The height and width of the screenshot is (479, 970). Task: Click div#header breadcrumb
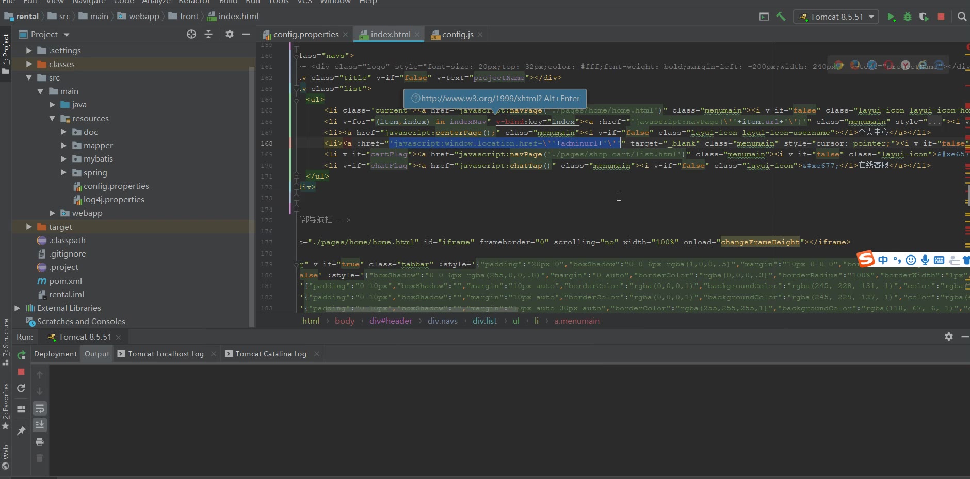(x=391, y=321)
